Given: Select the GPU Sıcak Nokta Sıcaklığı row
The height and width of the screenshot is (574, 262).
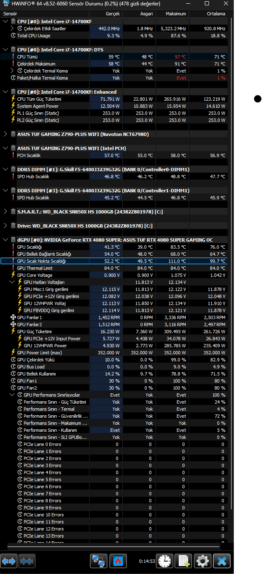Looking at the screenshot, I should 114,261.
